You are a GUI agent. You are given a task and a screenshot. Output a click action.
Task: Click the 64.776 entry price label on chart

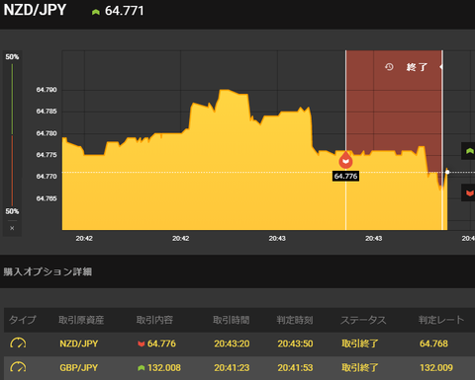coord(345,176)
